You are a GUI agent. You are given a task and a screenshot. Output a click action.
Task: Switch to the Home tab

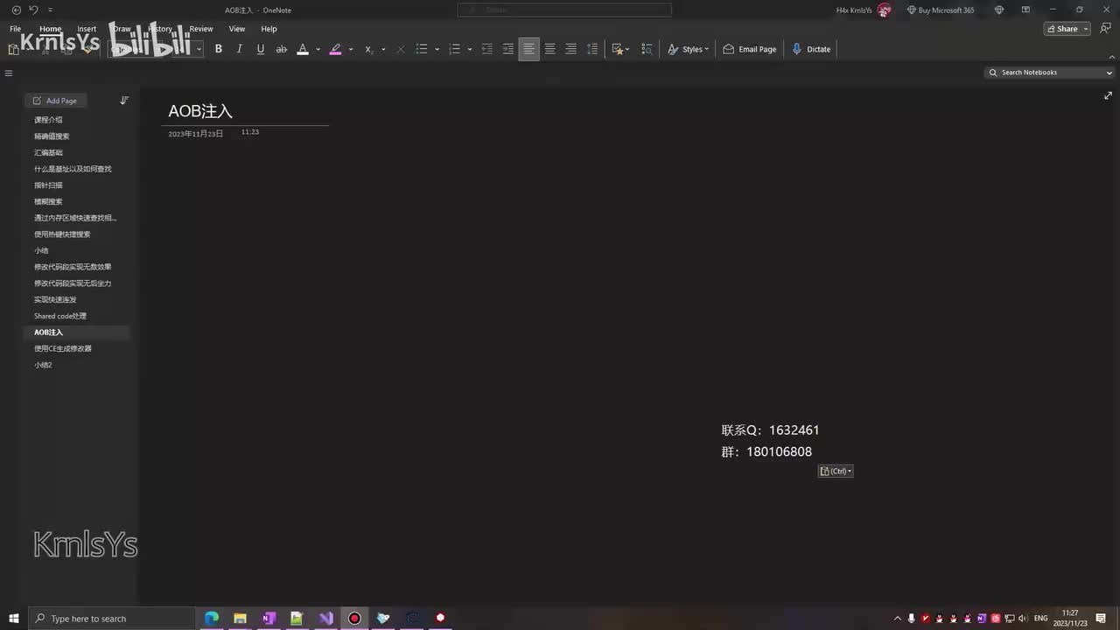(51, 29)
